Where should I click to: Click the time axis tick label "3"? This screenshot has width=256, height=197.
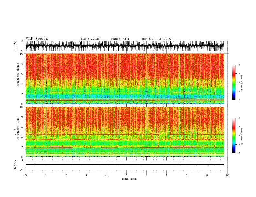tap(86, 175)
